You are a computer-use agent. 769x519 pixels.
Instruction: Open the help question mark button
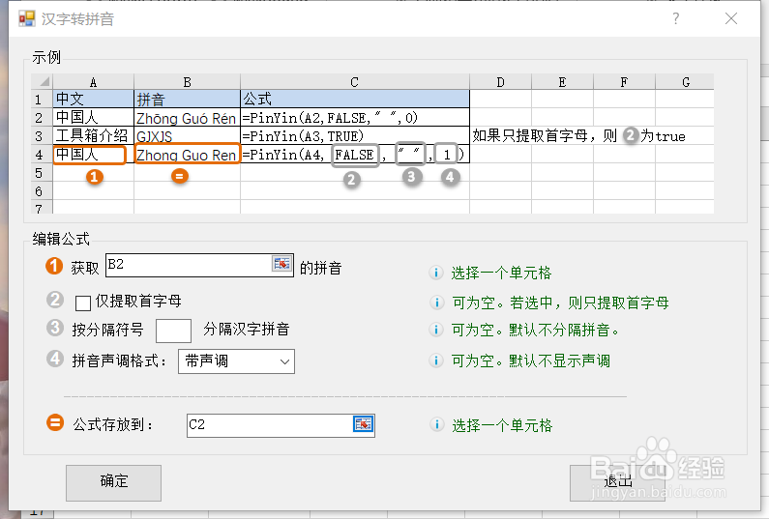pos(676,18)
